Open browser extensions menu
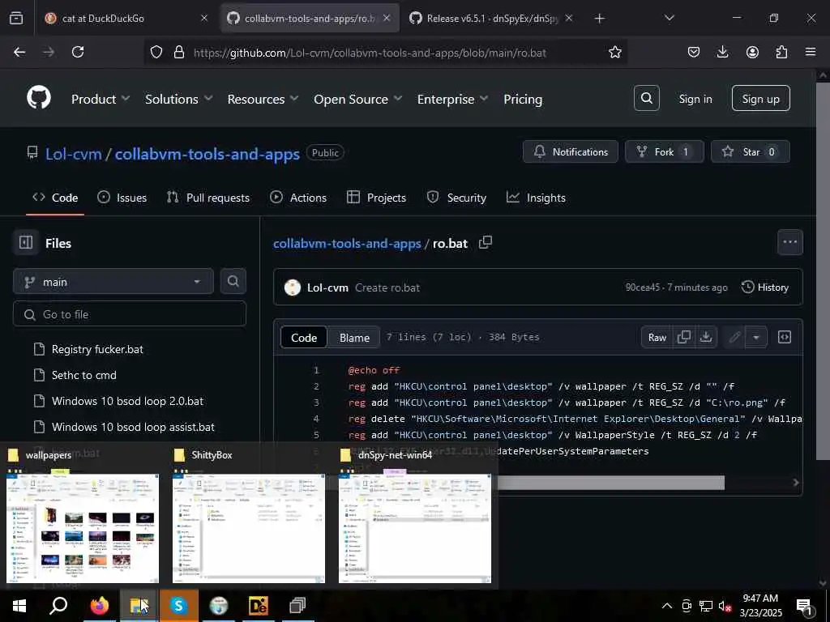Screen dimensions: 830x622 pos(781,52)
